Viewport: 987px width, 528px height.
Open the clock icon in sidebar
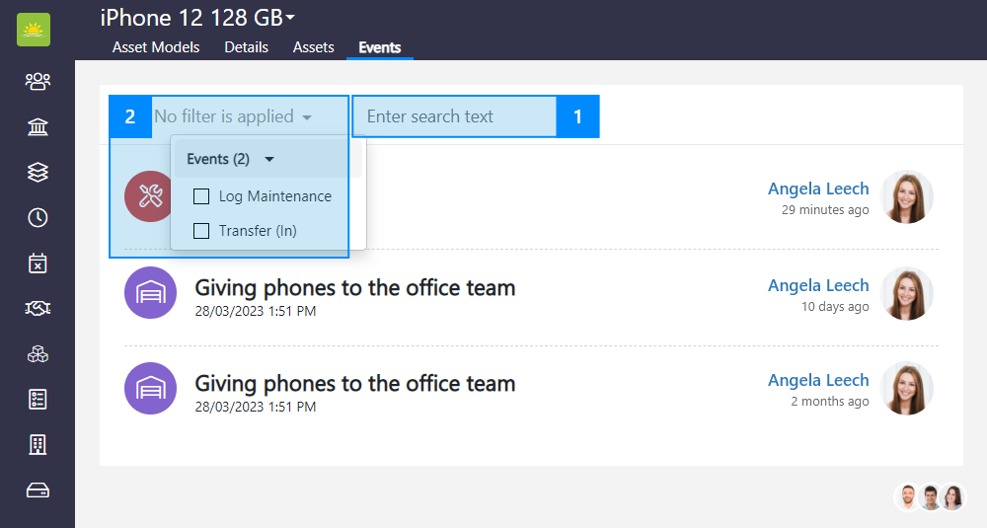pos(38,218)
